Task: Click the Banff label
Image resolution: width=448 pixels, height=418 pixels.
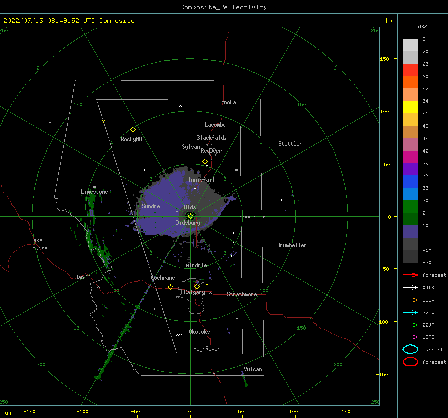Action: pos(82,277)
